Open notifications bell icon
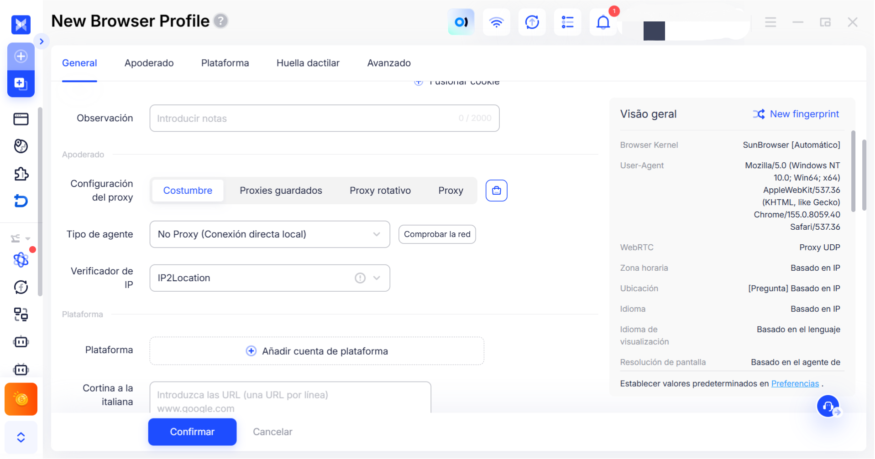Viewport: 875px width, 459px height. (x=603, y=22)
